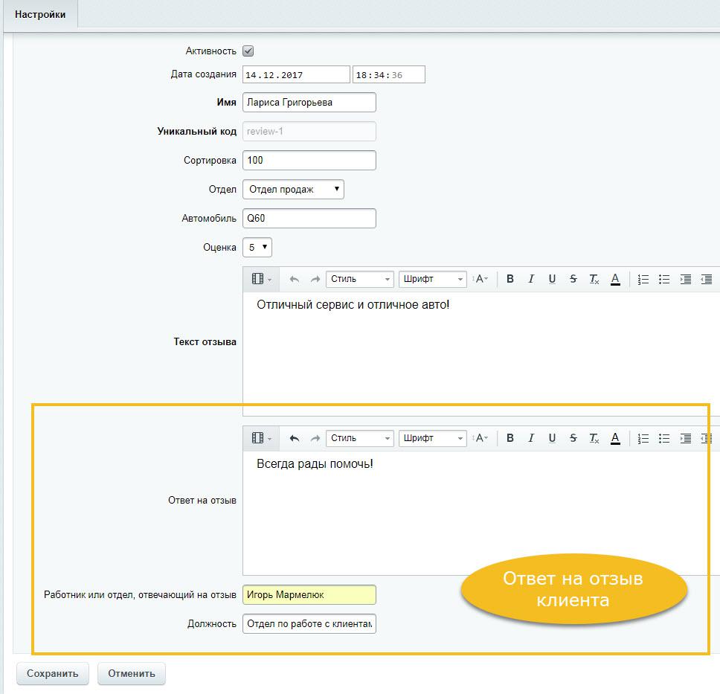
Task: Click the reply text 'Всегда рады помочь!'
Action: (x=315, y=464)
